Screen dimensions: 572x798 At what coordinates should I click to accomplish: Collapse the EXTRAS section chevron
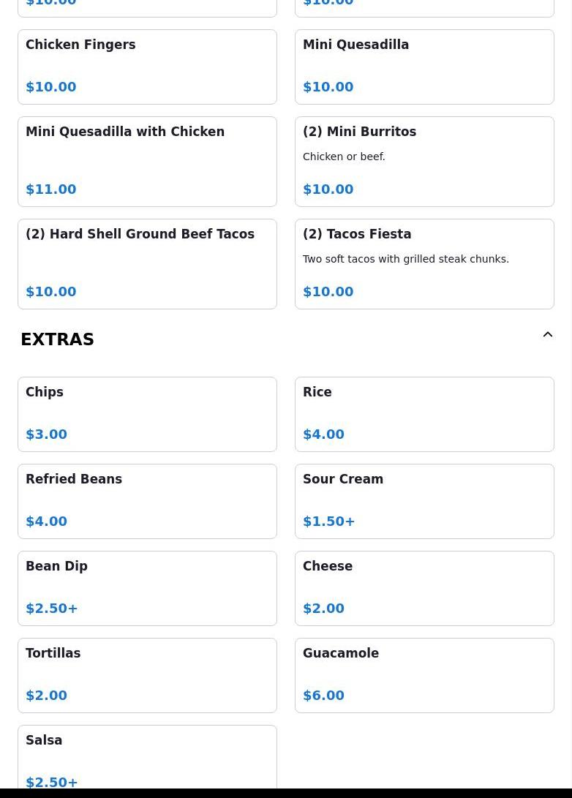click(547, 335)
